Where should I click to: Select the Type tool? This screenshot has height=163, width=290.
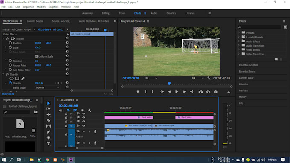49,143
